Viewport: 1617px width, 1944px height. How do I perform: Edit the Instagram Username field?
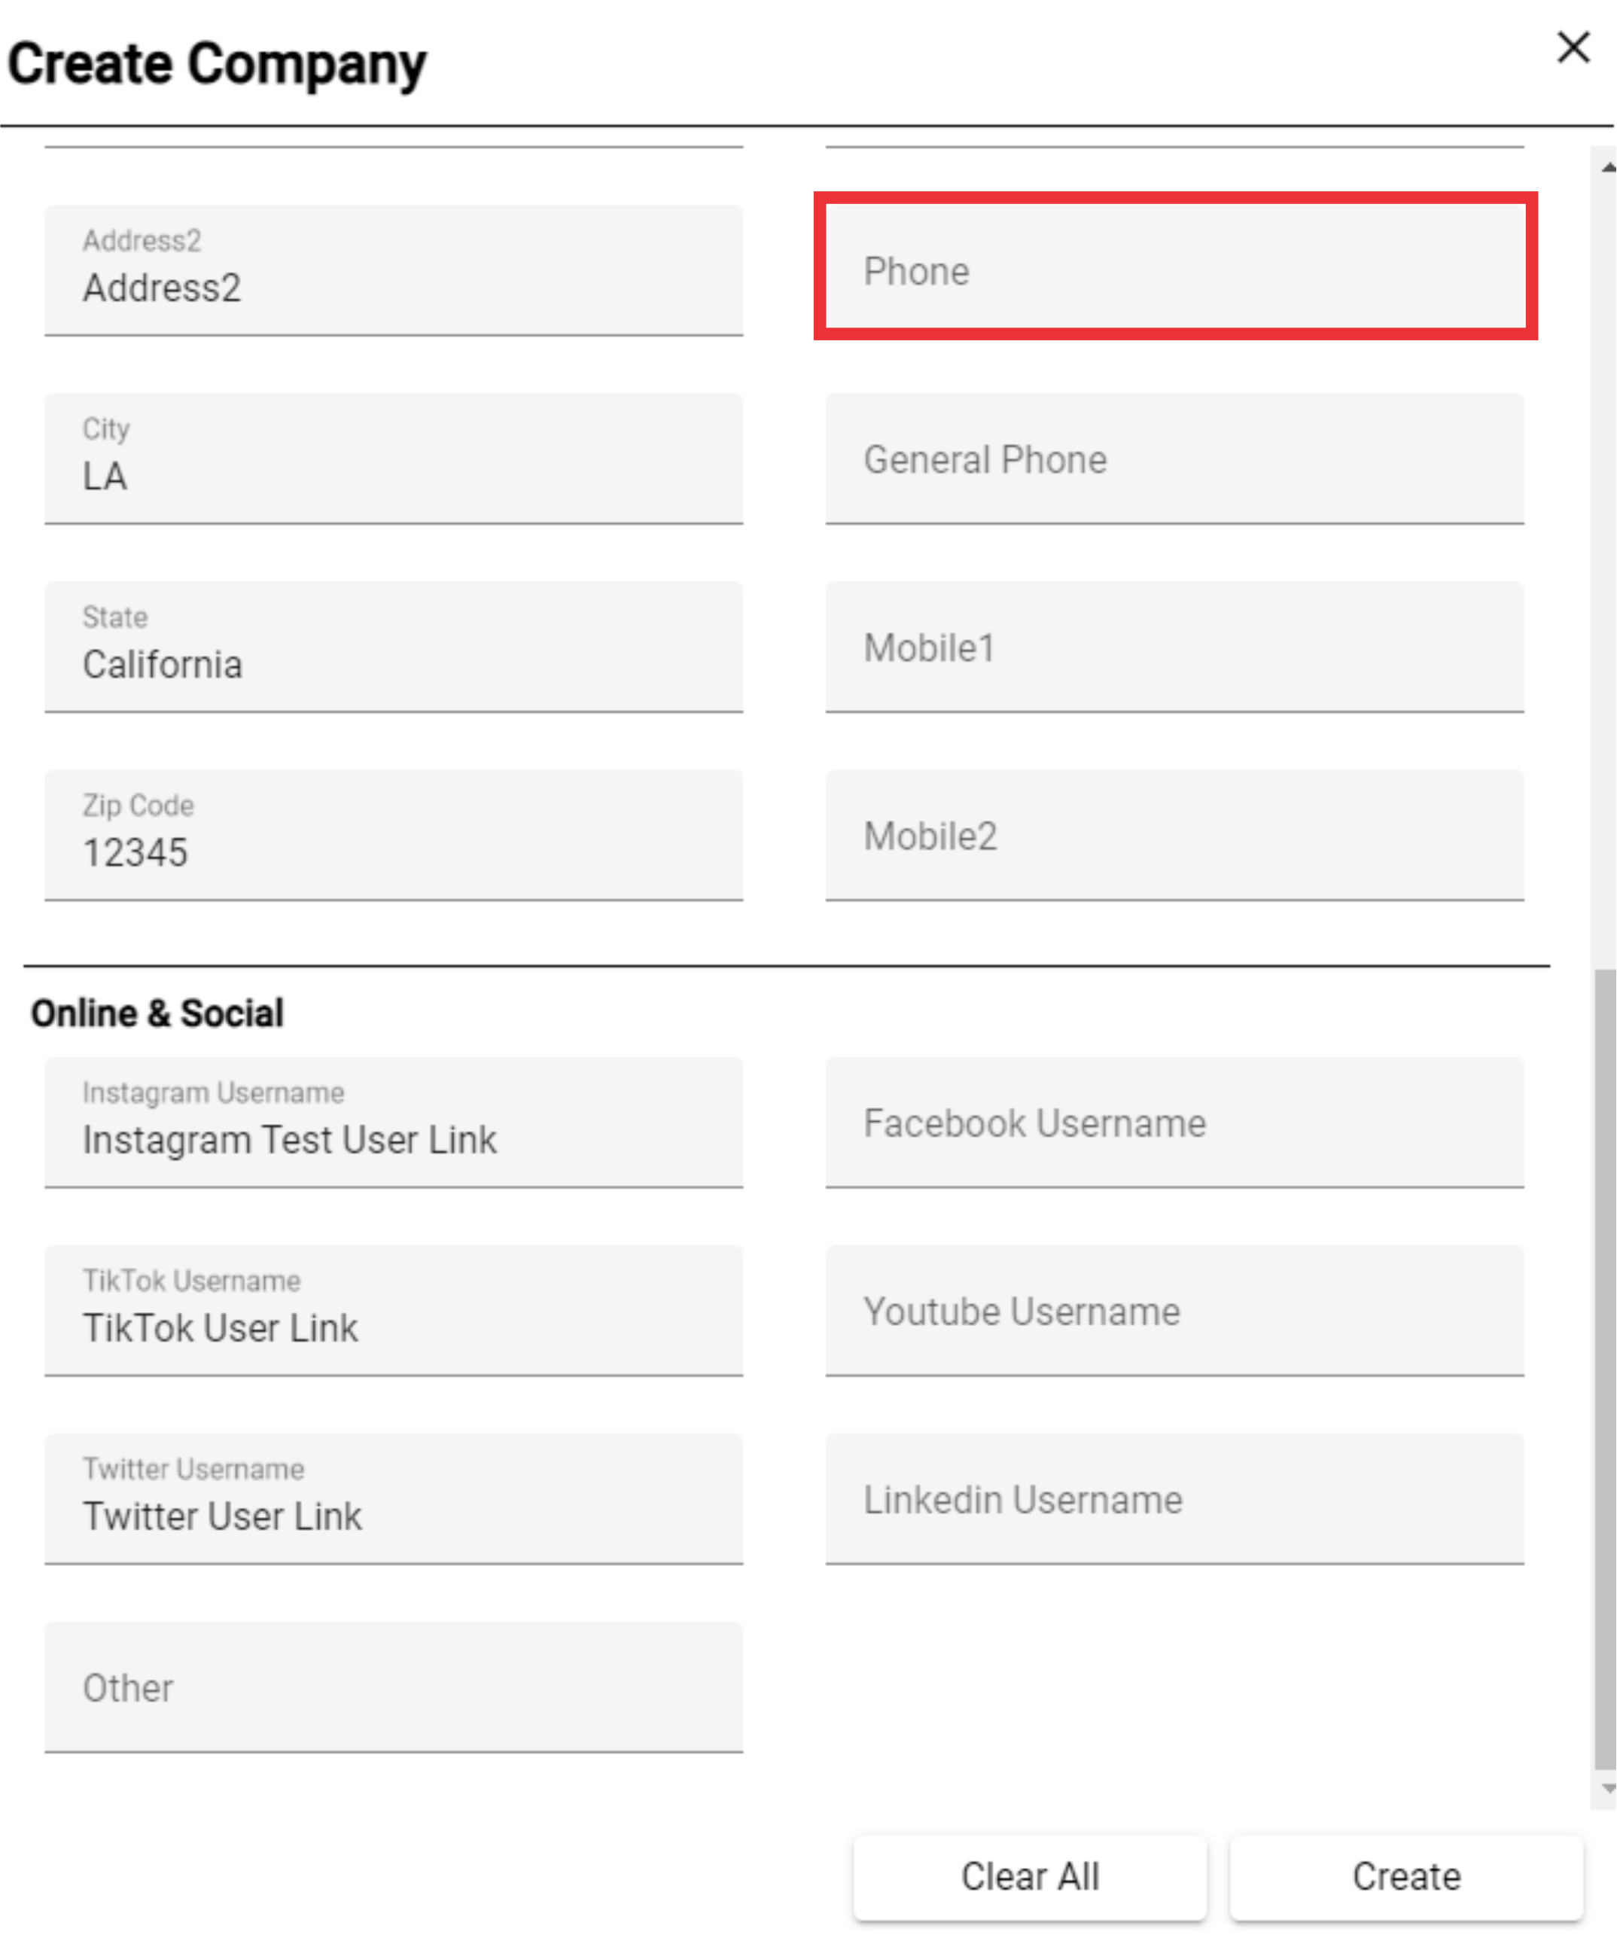pyautogui.click(x=394, y=1121)
